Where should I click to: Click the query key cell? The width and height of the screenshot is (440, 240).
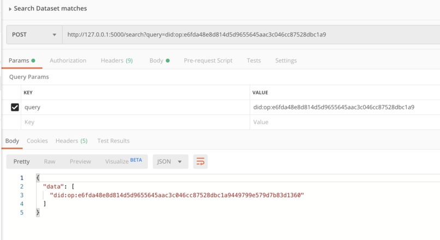point(135,107)
